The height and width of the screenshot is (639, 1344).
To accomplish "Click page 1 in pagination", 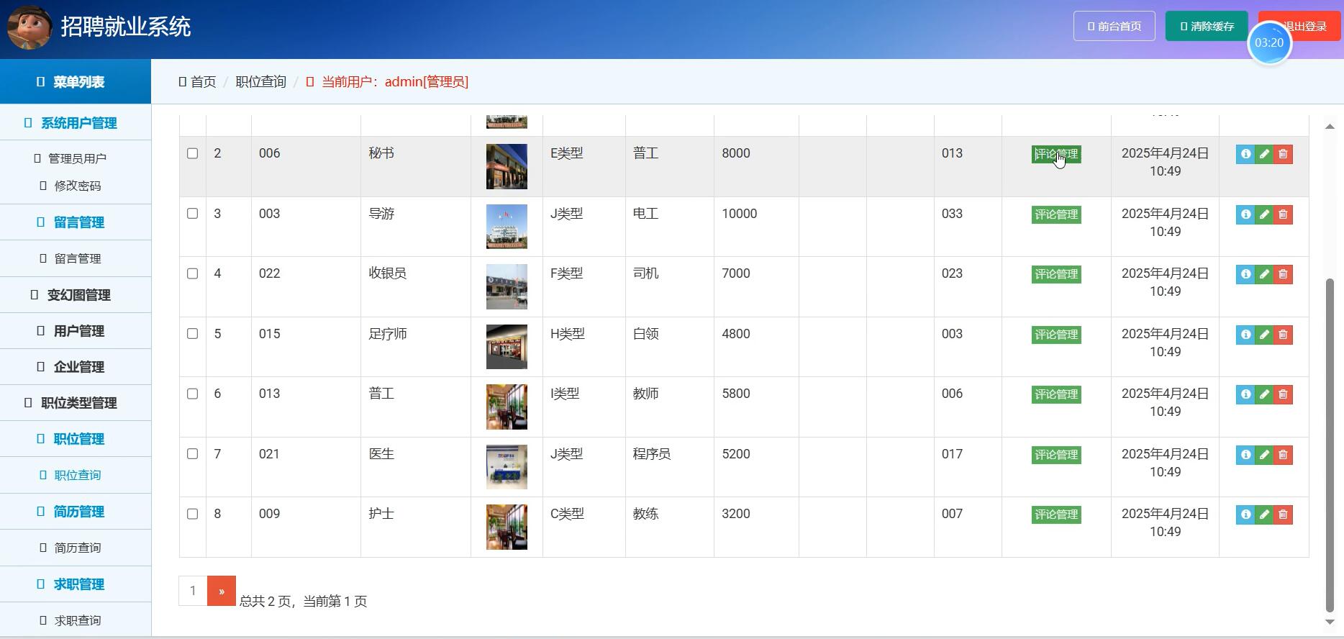I will pyautogui.click(x=193, y=591).
